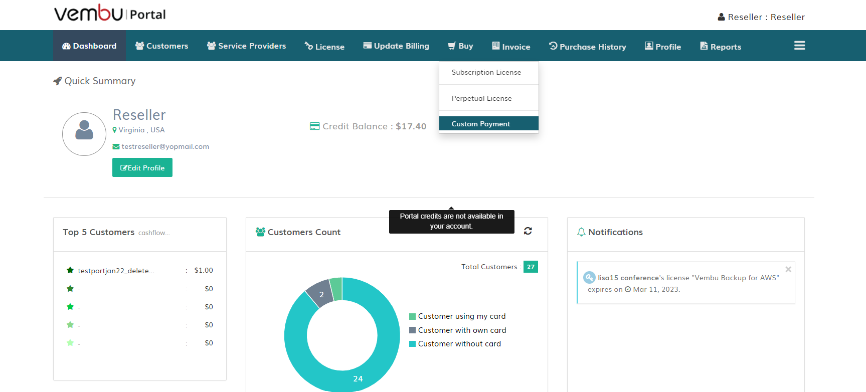Image resolution: width=866 pixels, height=392 pixels.
Task: Click the Invoice icon in navbar
Action: 496,46
